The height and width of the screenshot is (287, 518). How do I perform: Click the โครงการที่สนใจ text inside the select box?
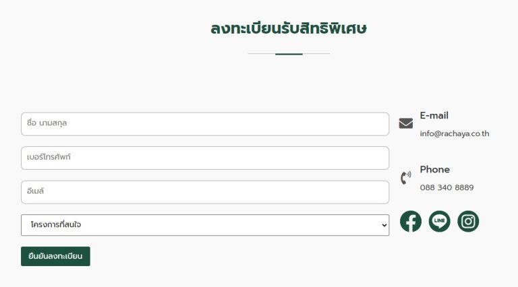[56, 224]
